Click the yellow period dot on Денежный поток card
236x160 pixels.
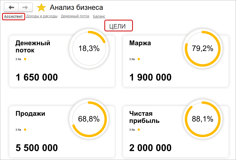[25, 59]
